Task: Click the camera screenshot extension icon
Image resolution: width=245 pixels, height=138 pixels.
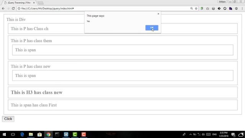Action: 207,8
